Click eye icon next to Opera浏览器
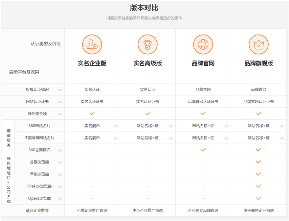The width and height of the screenshot is (289, 221). [x=60, y=199]
